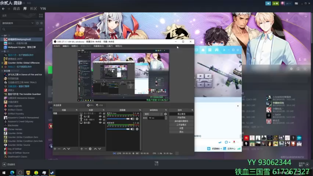The width and height of the screenshot is (313, 176).
Task: Click 工作室模式 studio mode button
Action: (181, 125)
